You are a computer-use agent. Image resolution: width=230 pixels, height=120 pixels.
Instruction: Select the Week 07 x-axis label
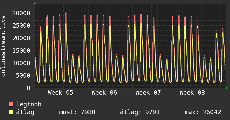pyautogui.click(x=148, y=93)
